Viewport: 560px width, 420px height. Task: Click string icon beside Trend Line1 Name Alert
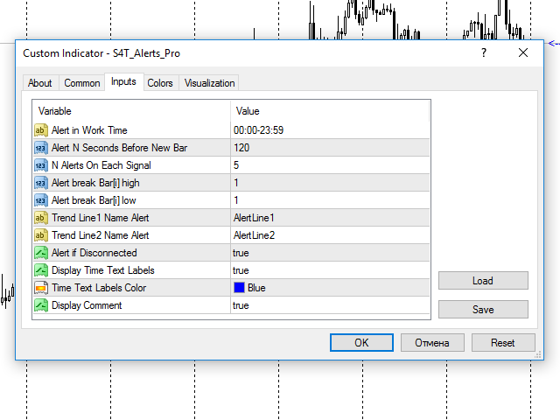tap(41, 218)
